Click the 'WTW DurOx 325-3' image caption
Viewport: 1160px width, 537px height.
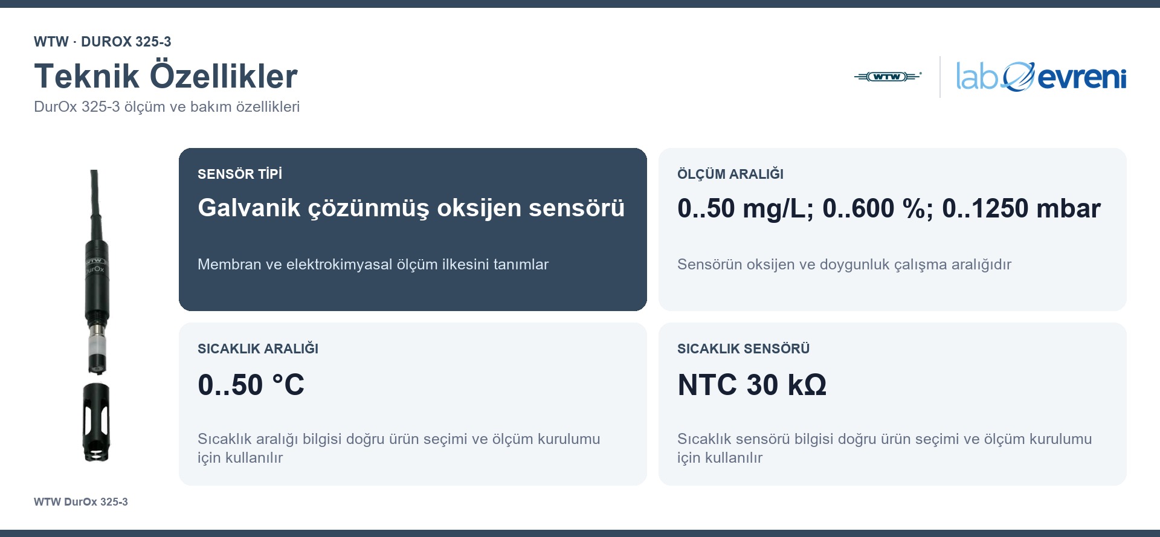tap(81, 502)
